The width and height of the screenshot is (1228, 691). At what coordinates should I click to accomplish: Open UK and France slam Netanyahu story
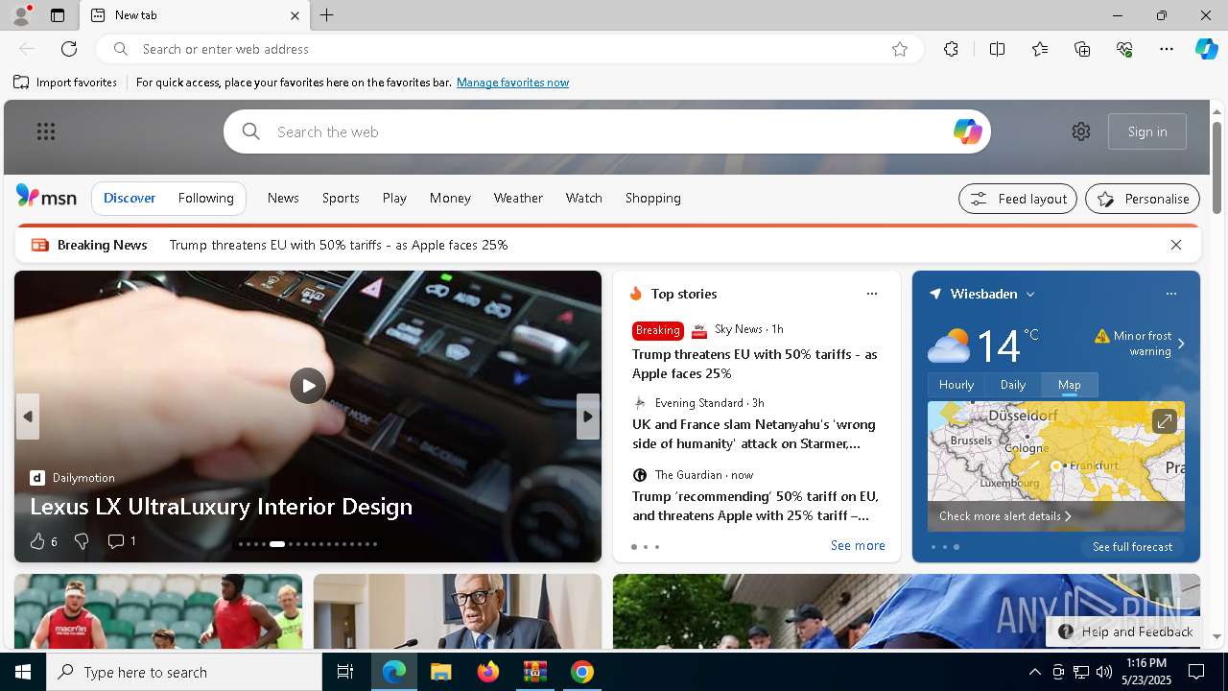(x=754, y=434)
